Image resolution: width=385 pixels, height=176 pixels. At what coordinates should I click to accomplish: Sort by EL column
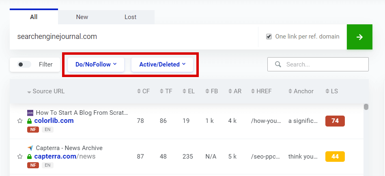coord(189,91)
